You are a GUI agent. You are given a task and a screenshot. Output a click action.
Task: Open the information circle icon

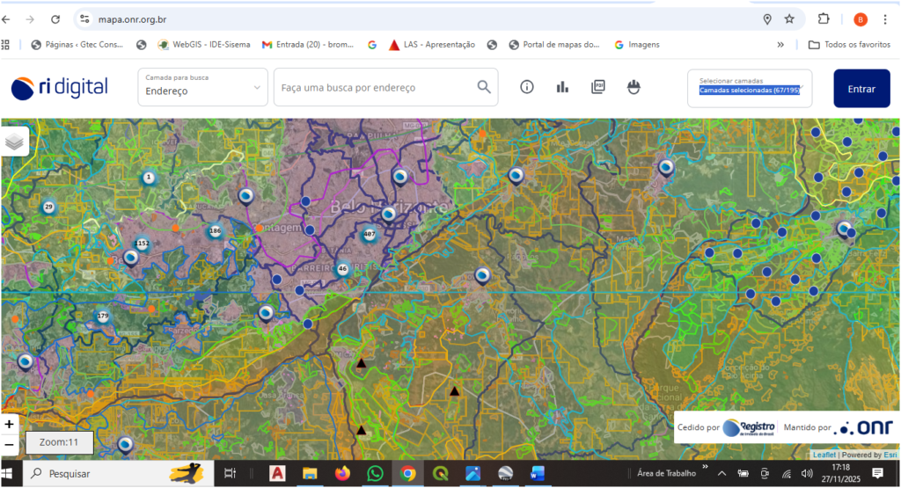pyautogui.click(x=527, y=87)
